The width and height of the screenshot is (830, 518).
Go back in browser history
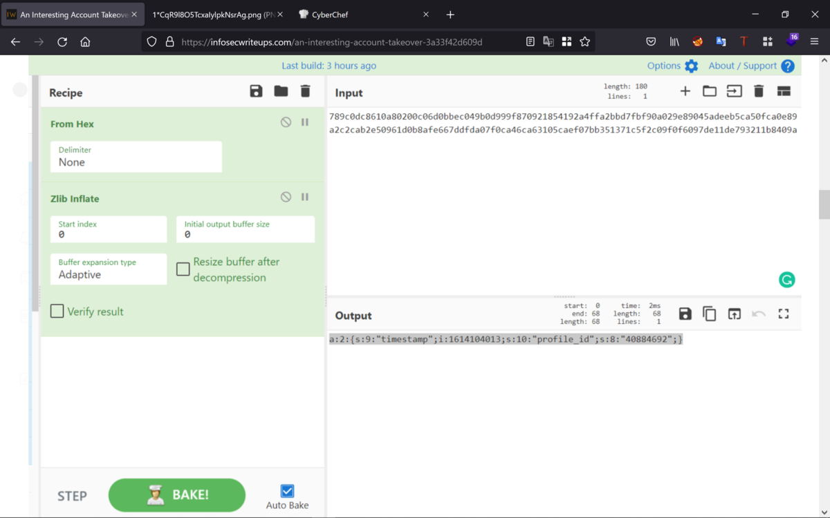tap(15, 41)
